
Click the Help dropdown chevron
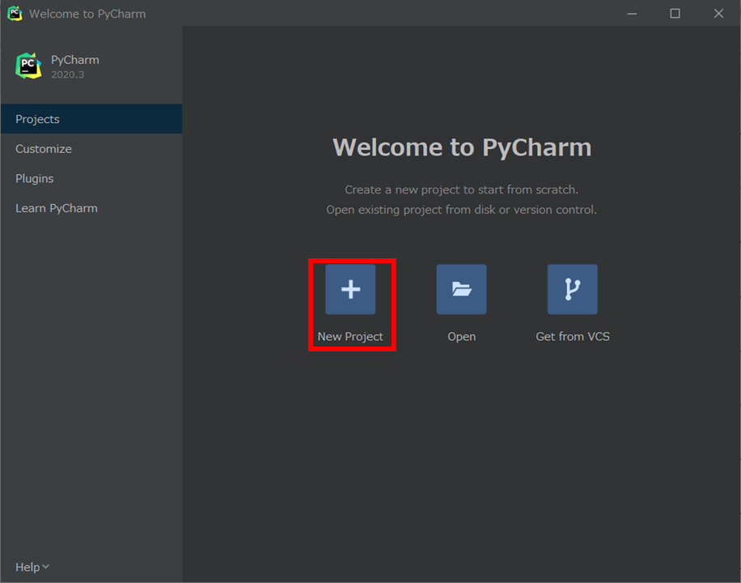pyautogui.click(x=46, y=567)
